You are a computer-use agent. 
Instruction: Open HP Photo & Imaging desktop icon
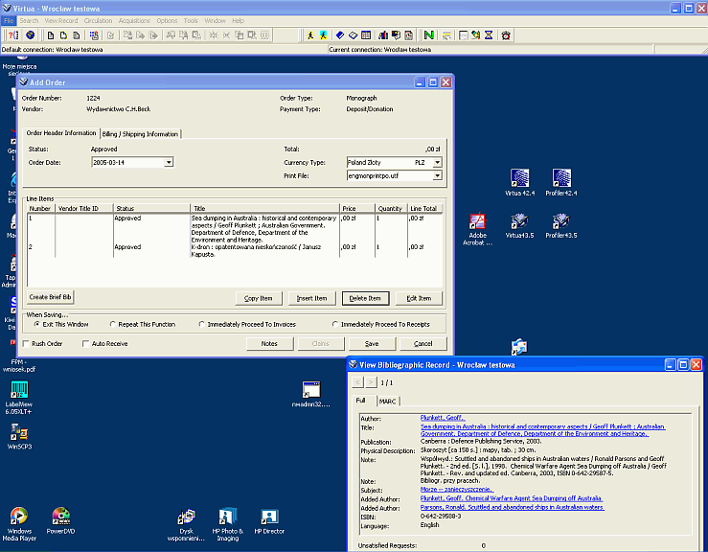pos(228,524)
